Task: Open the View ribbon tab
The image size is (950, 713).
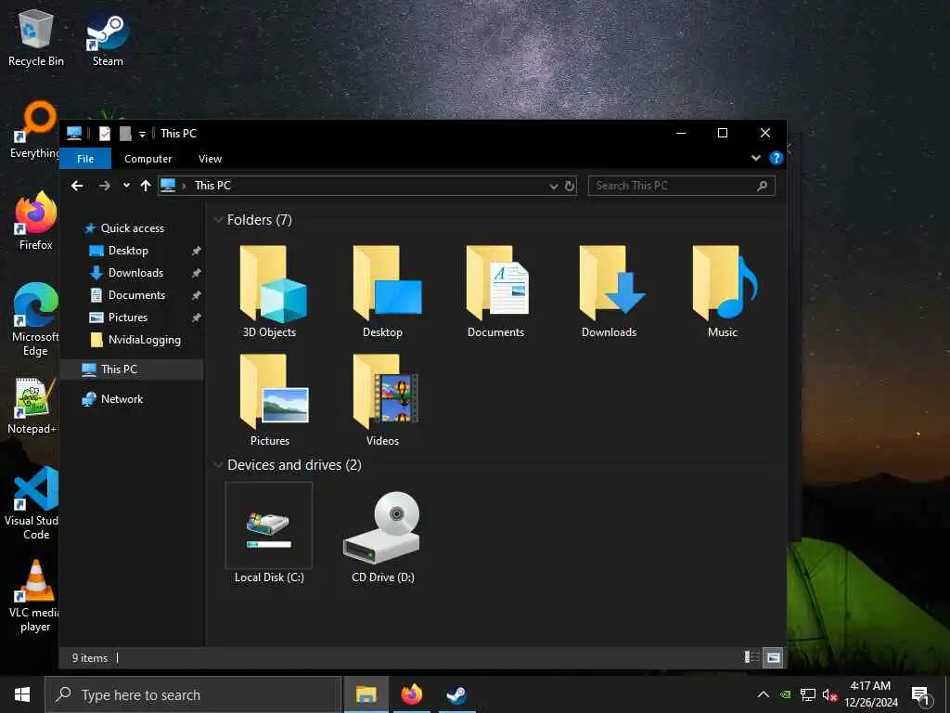Action: point(211,159)
